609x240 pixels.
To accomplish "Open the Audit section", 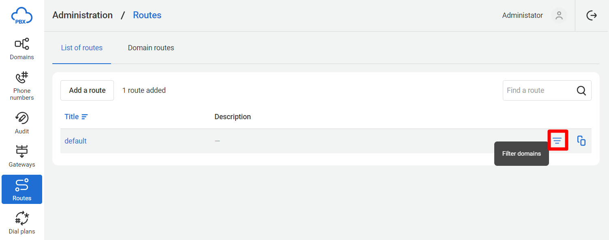I will (22, 123).
